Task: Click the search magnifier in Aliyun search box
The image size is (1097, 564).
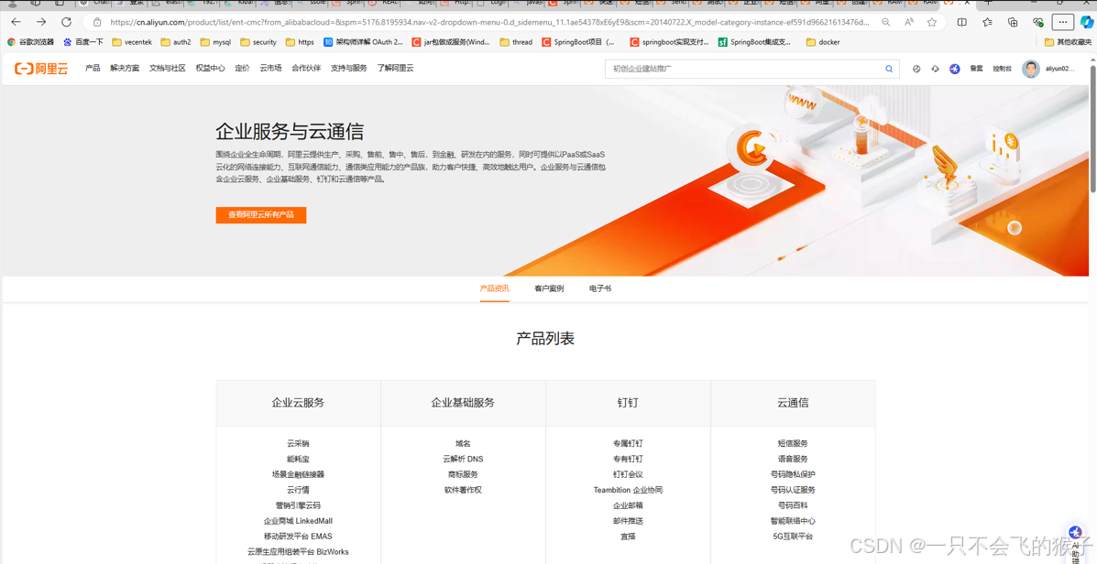Action: coord(889,69)
